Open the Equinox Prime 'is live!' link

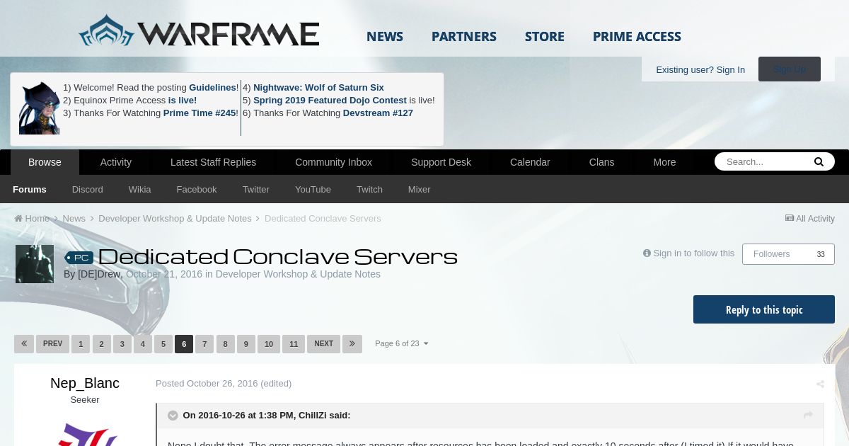coord(183,101)
